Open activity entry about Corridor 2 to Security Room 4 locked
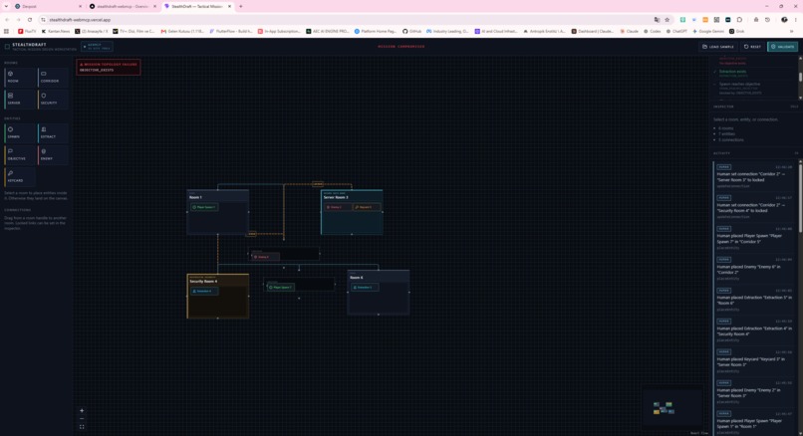This screenshot has height=436, width=803. coord(755,208)
